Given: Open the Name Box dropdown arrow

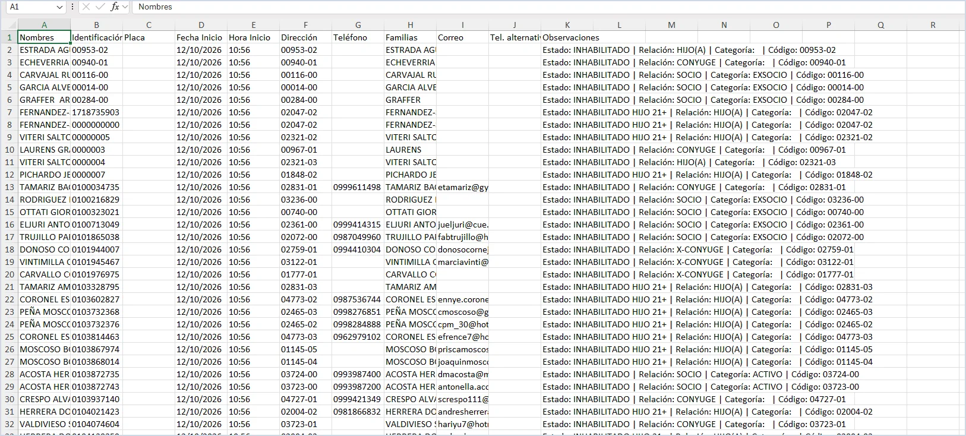Looking at the screenshot, I should point(59,7).
